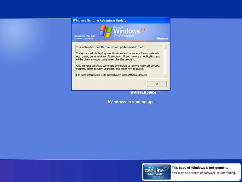Click the http://www.microsoft.com/genuine address text
The height and width of the screenshot is (182, 242).
click(x=128, y=75)
